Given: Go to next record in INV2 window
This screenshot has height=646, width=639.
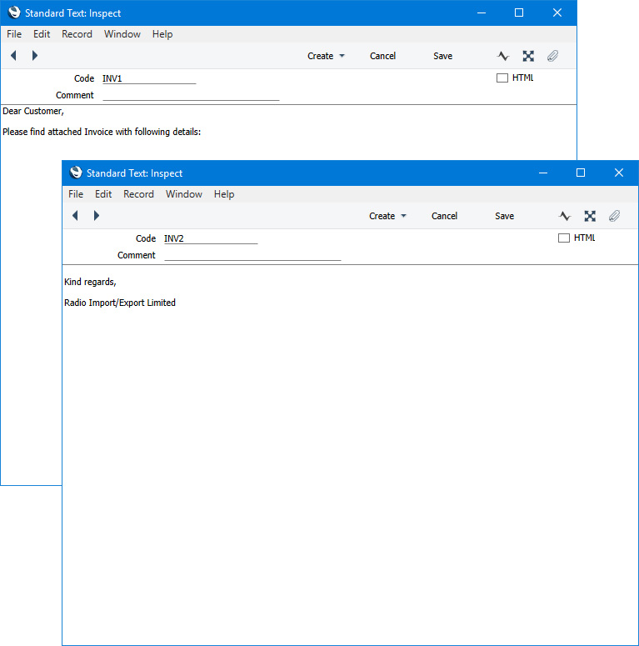Looking at the screenshot, I should click(x=96, y=216).
